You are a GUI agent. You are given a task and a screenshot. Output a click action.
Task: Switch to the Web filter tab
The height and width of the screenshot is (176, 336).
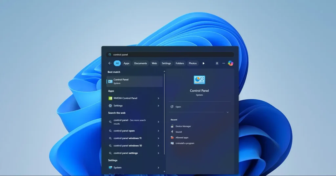pos(154,63)
